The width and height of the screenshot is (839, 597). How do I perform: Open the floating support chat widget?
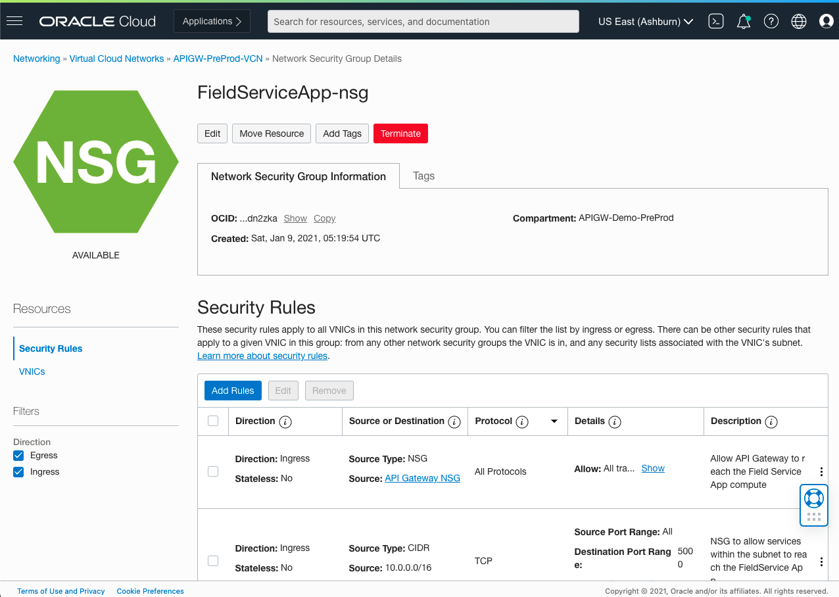click(813, 504)
